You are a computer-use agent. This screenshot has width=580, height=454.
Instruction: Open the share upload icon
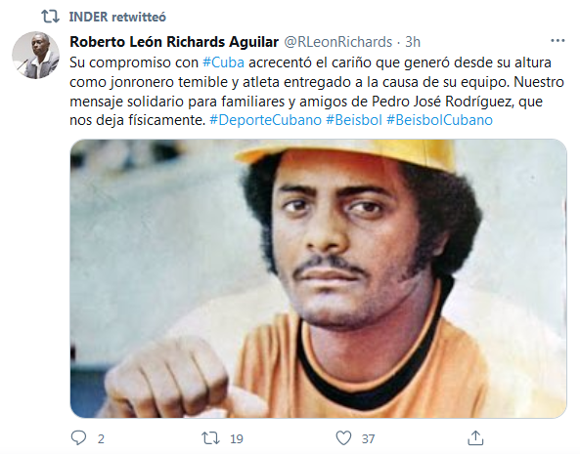[x=475, y=438]
